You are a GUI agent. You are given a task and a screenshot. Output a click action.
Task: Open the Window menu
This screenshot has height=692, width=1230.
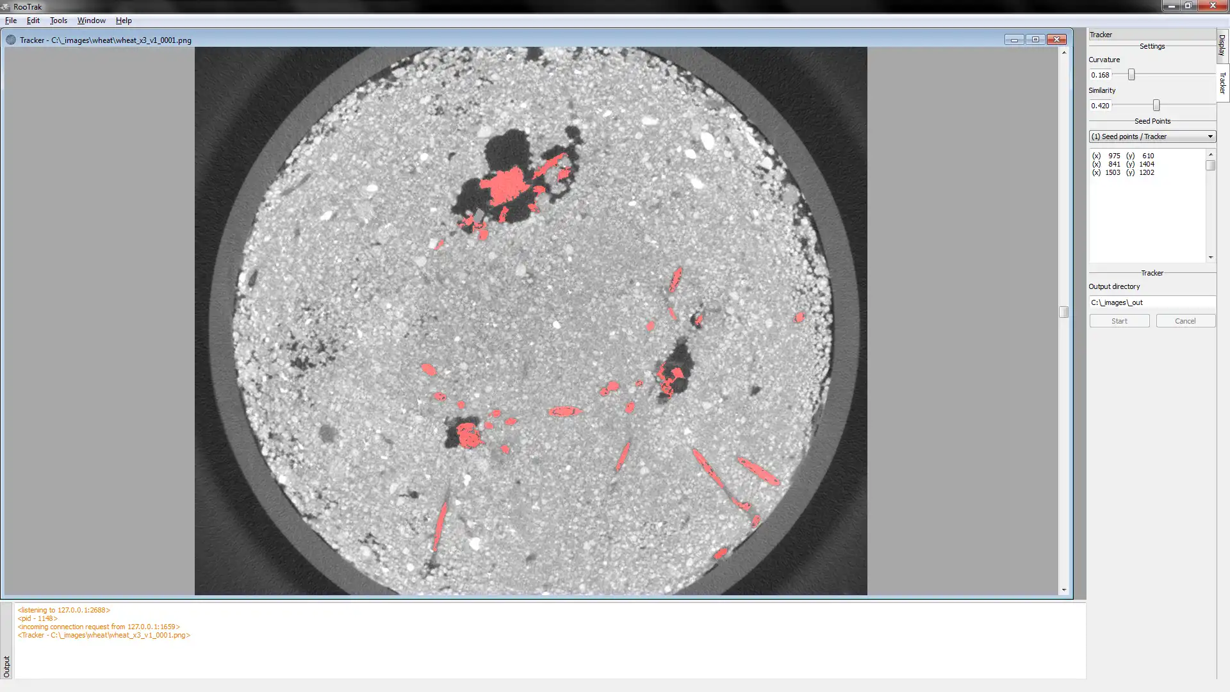point(90,21)
